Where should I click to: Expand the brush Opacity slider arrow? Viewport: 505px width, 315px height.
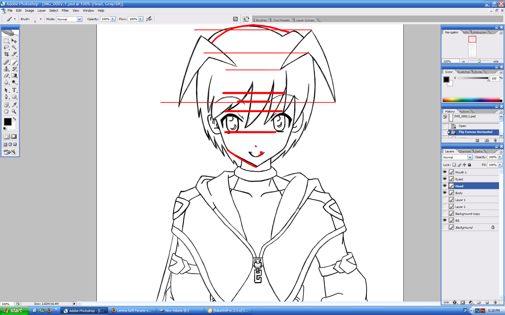(x=113, y=19)
